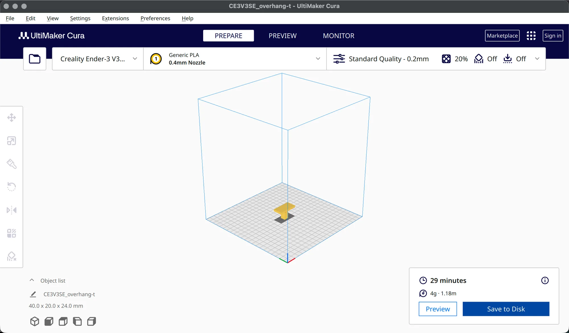This screenshot has width=569, height=333.
Task: Click the Save to Disk button
Action: click(506, 309)
